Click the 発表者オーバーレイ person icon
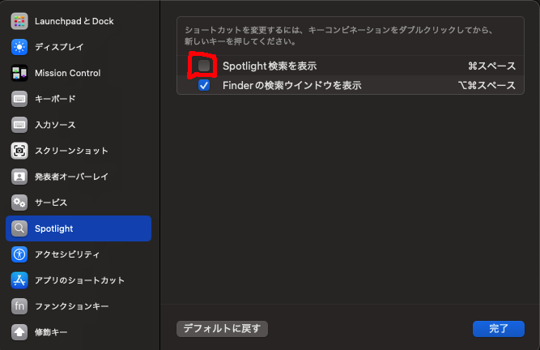 pos(19,177)
